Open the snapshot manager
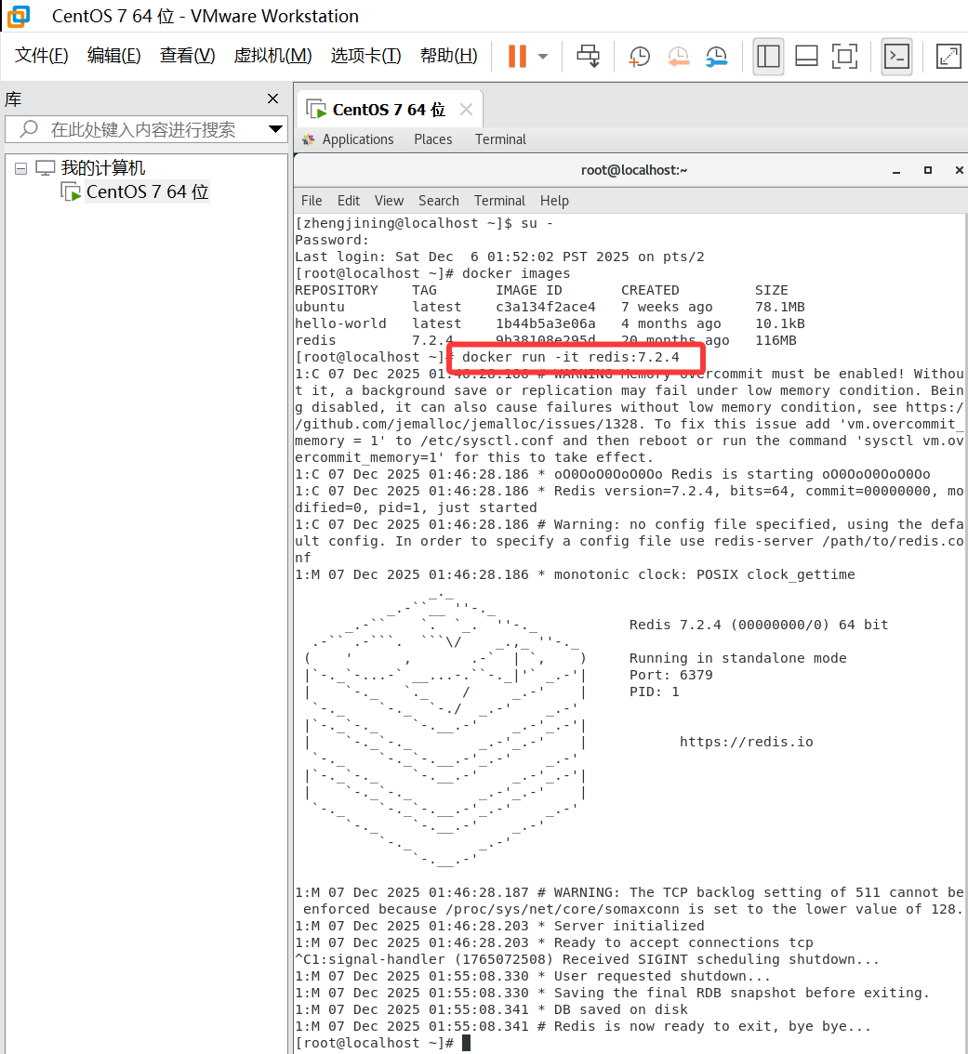This screenshot has width=968, height=1054. (716, 57)
